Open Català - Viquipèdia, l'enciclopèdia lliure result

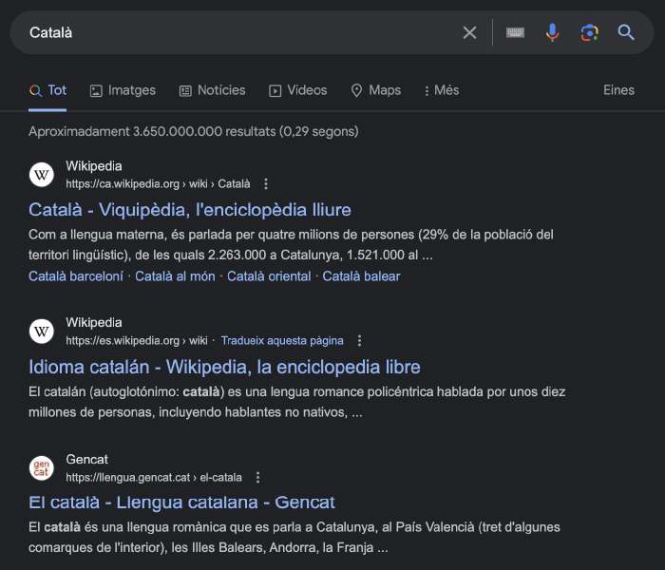click(190, 210)
